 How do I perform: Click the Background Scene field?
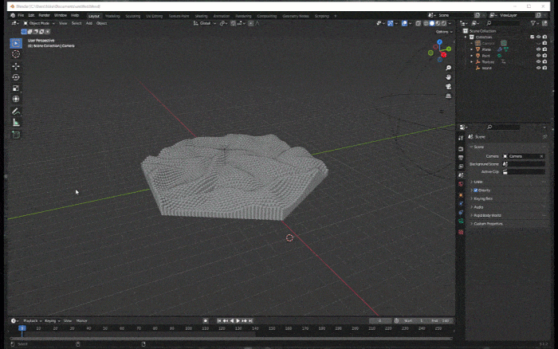point(524,164)
